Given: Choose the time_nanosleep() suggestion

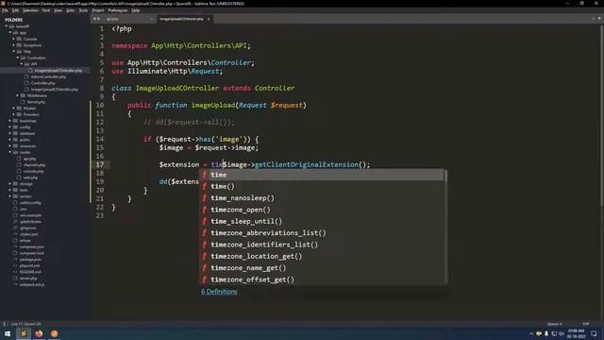Looking at the screenshot, I should [323, 198].
